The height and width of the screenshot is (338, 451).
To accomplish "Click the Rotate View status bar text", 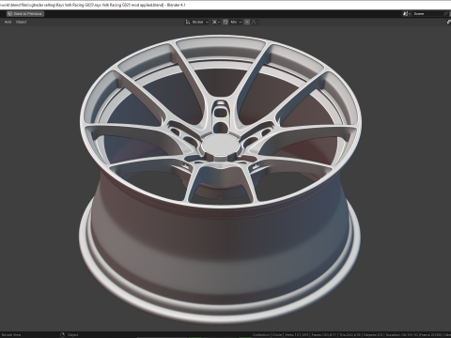I will click(x=11, y=334).
